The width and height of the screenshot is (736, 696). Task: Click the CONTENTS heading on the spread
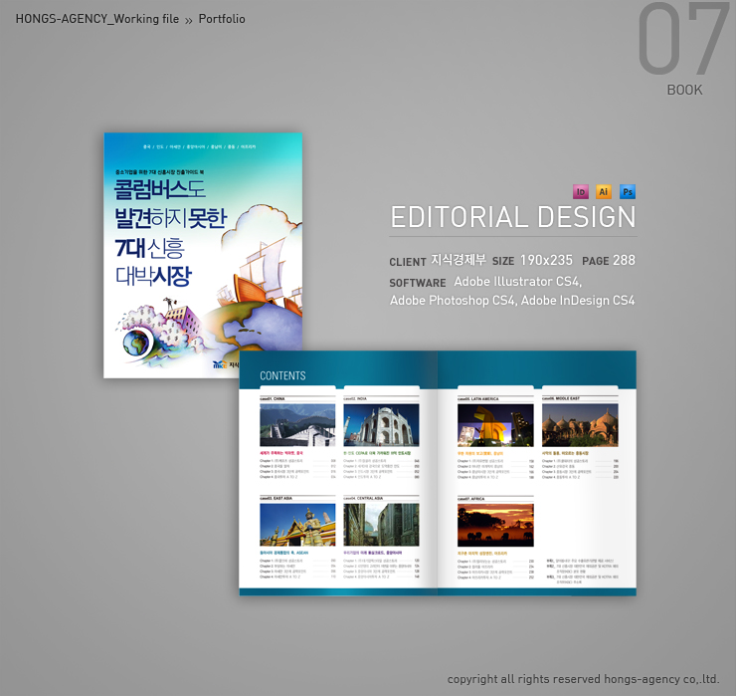pos(282,376)
